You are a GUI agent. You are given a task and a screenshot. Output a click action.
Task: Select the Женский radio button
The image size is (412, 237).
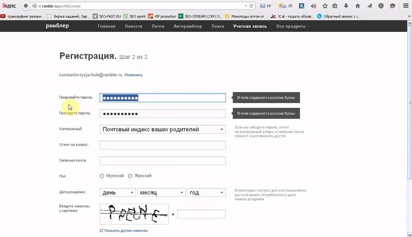pos(130,176)
